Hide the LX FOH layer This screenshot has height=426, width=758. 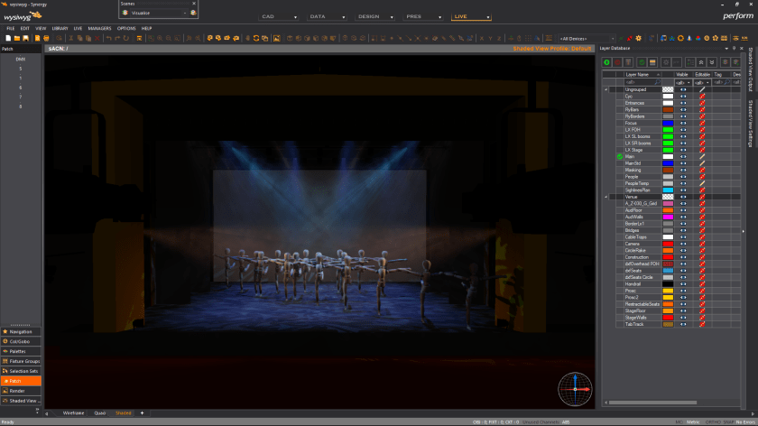(683, 130)
